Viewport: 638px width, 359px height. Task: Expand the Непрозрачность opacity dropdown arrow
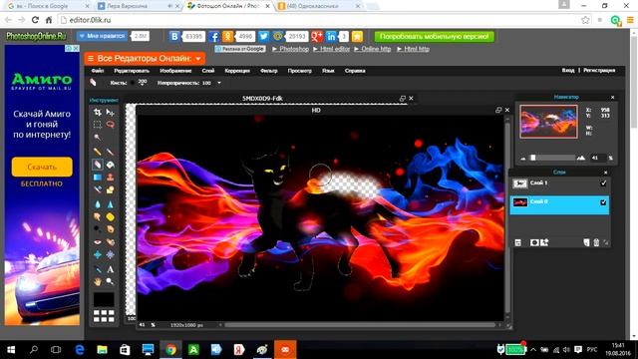pyautogui.click(x=219, y=83)
